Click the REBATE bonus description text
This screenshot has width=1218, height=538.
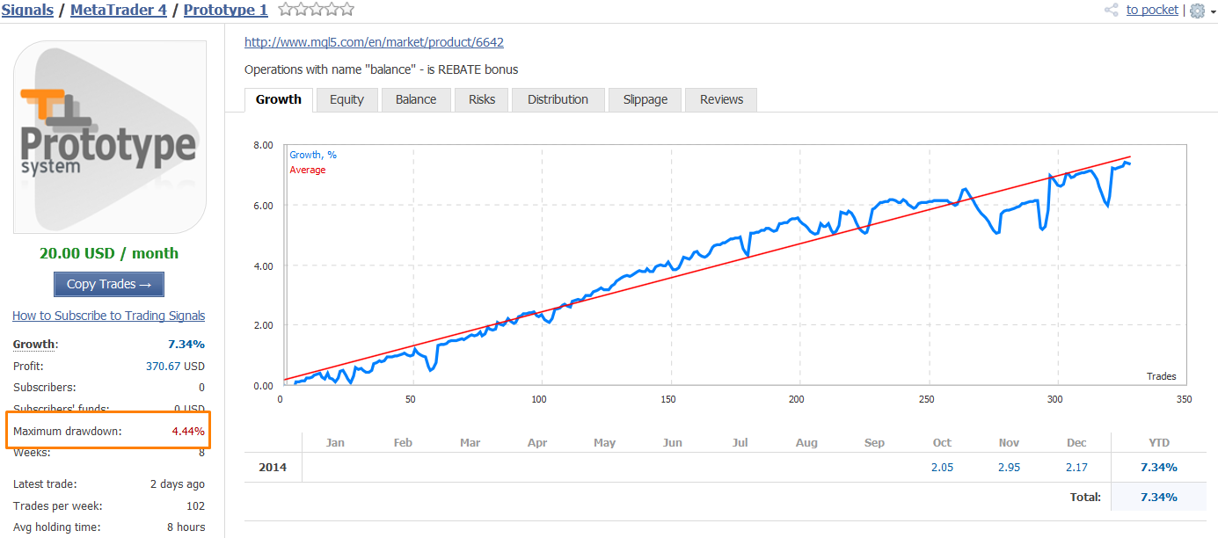pyautogui.click(x=382, y=69)
